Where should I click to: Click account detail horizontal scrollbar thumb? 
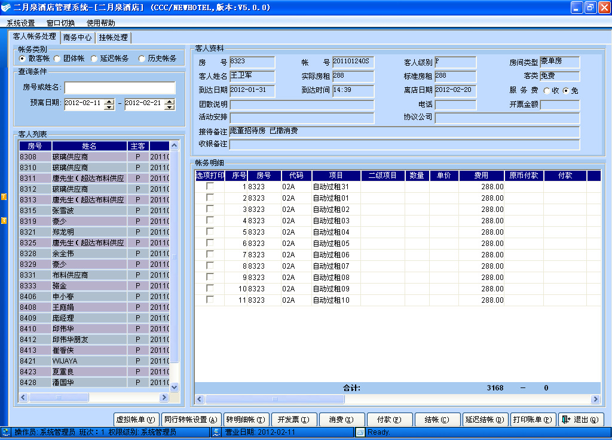coord(275,399)
